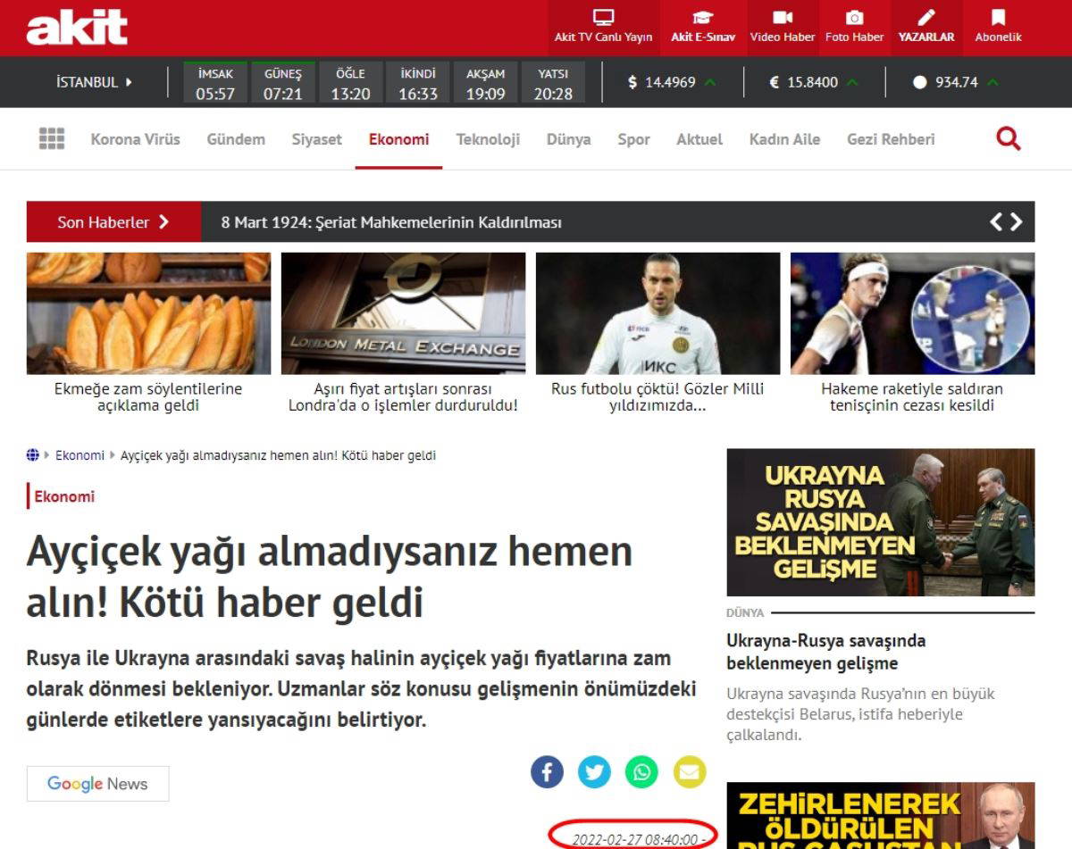Open YAZARLAR pencil icon

tap(926, 17)
